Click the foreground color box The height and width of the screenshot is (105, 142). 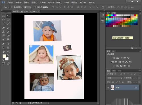click(x=4, y=56)
